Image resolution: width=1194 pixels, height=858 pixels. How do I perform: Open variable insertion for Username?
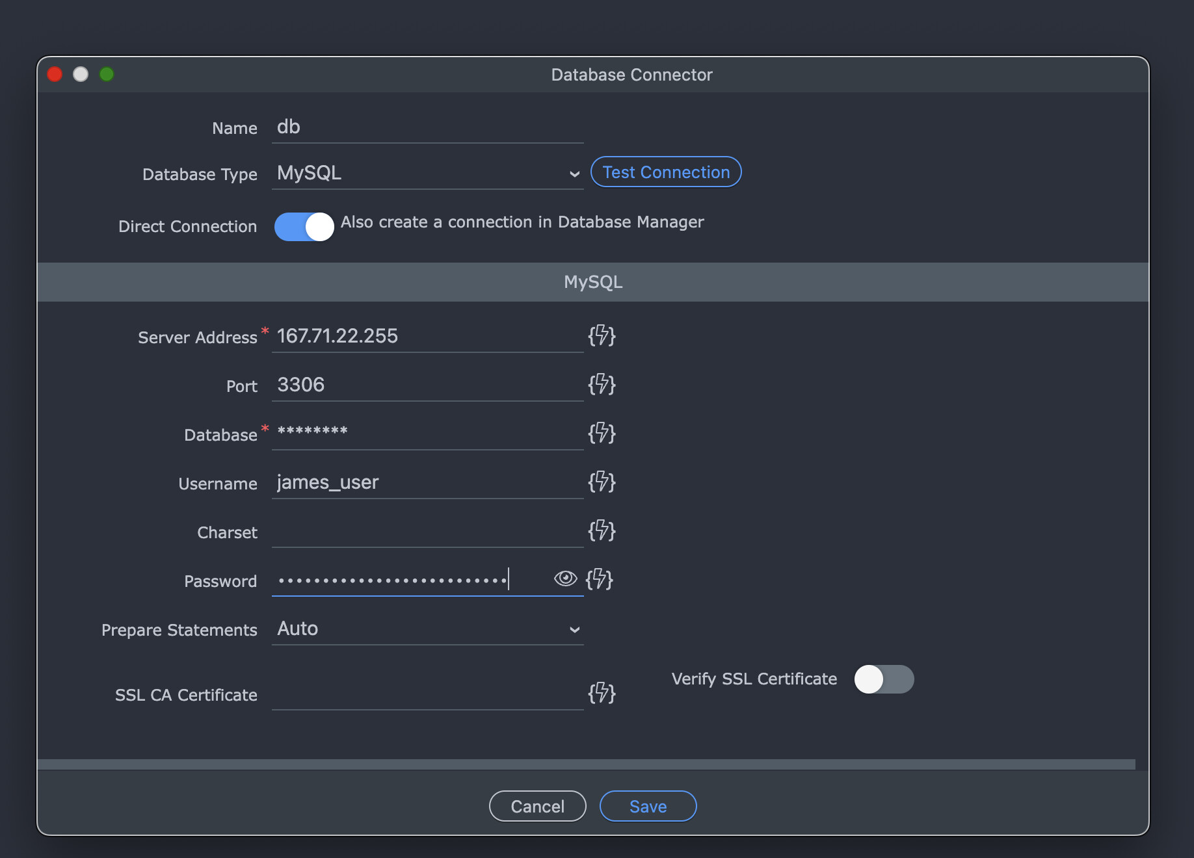600,482
